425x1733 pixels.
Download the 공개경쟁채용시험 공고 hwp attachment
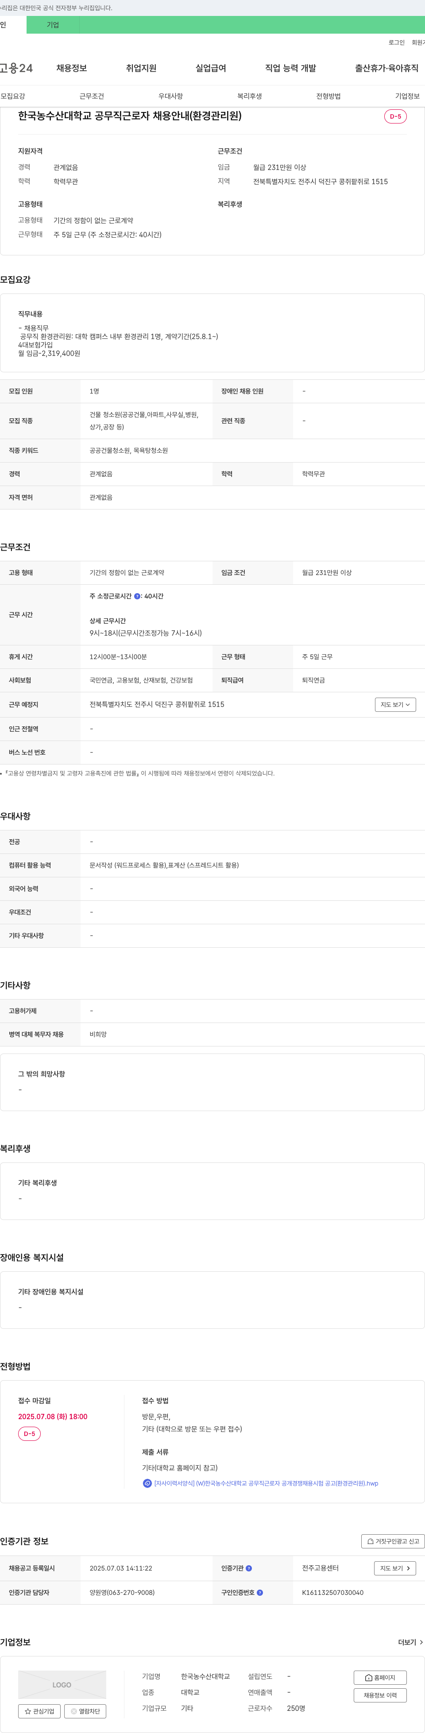(267, 1483)
